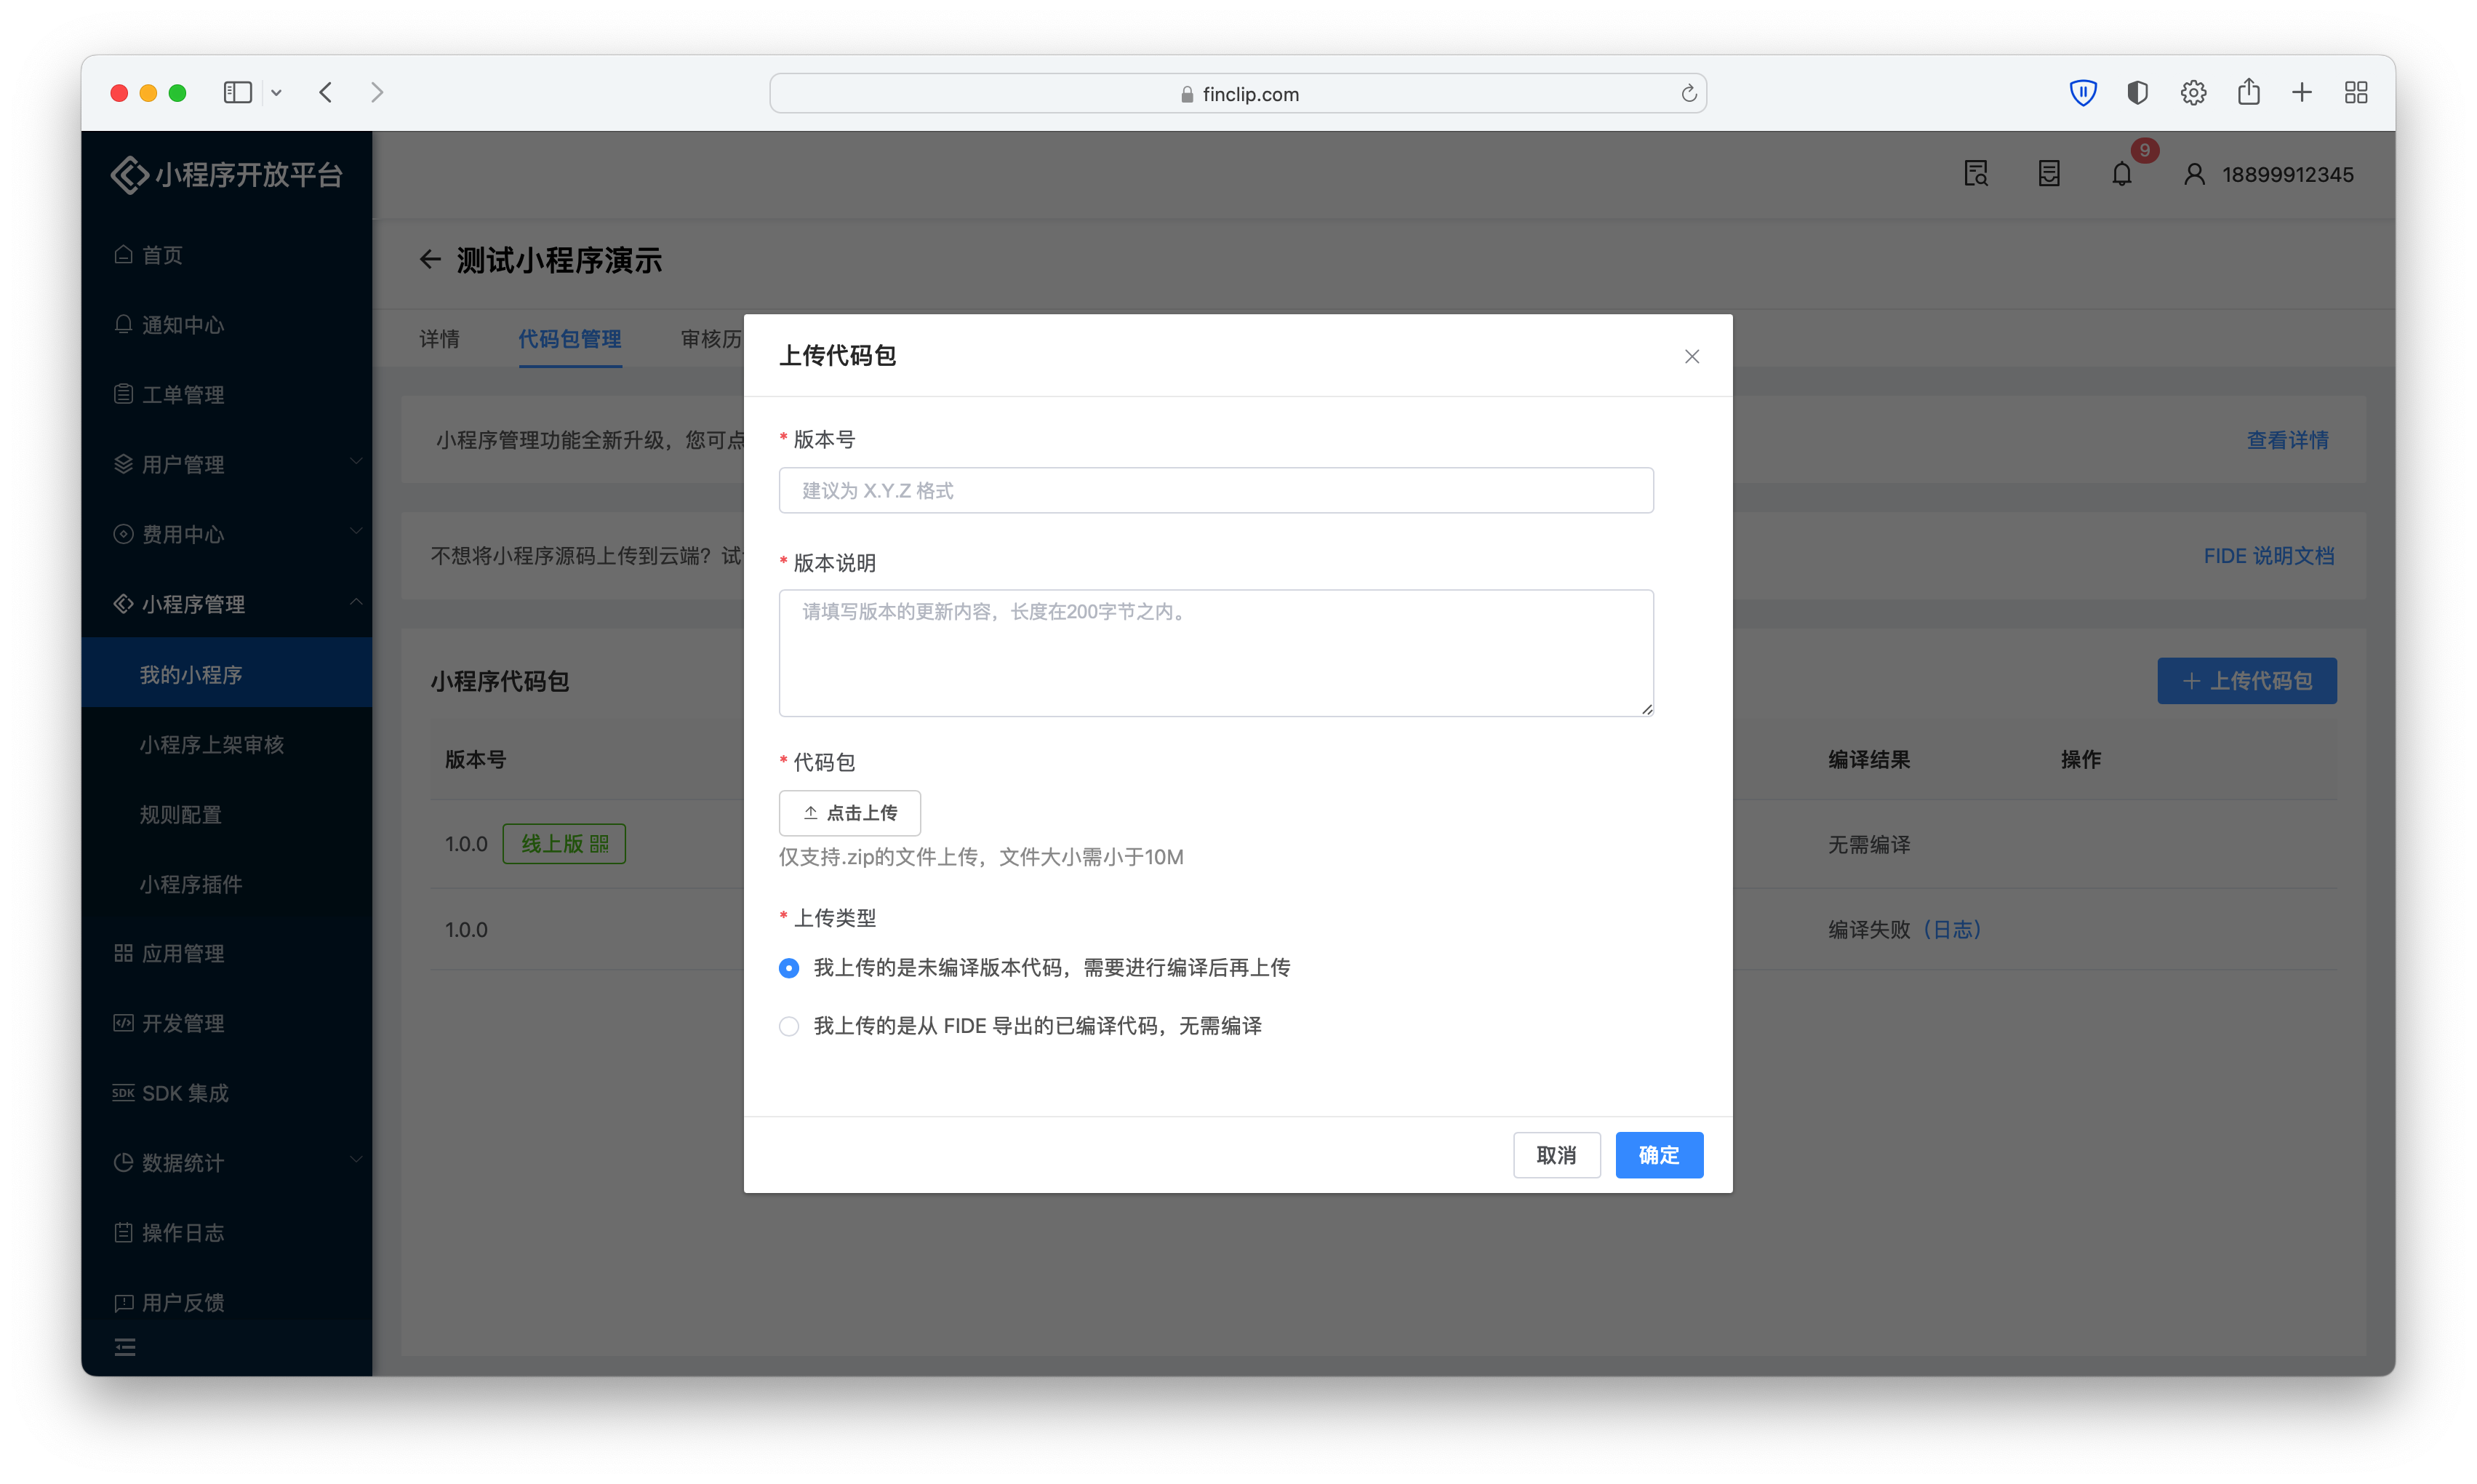Open 应用管理 in the sidebar
The height and width of the screenshot is (1484, 2477).
coord(227,953)
